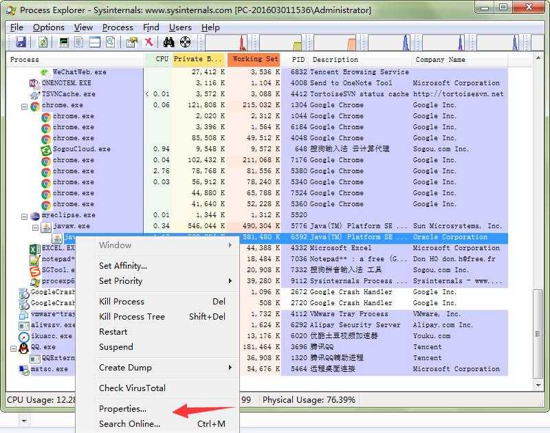
Task: Collapse the javaw.exe child tree node
Action: tap(35, 228)
